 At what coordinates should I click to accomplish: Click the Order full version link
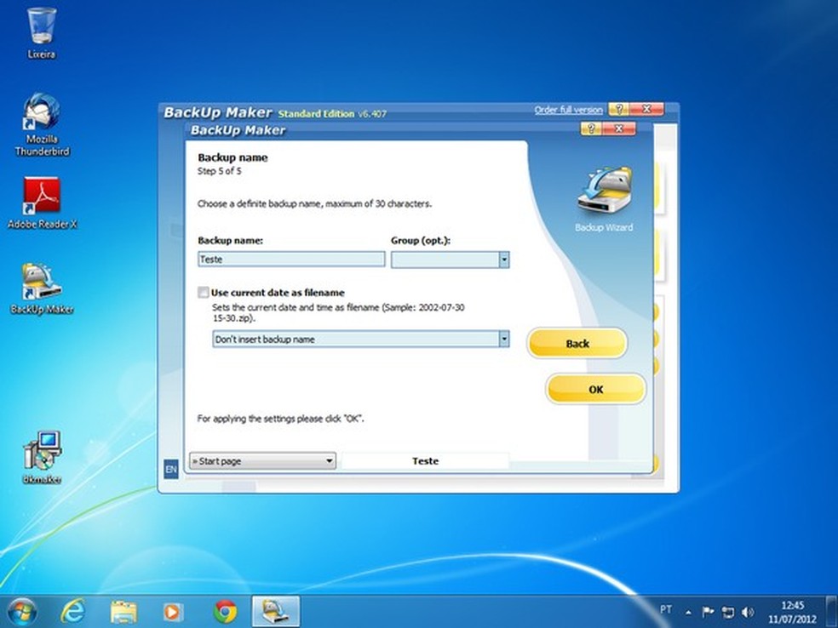(x=568, y=110)
